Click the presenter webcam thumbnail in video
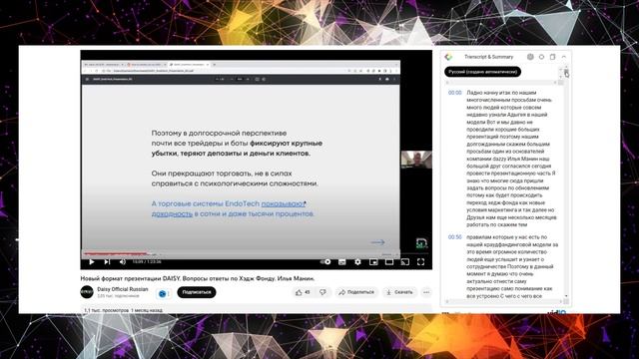The image size is (639, 359). (x=416, y=160)
